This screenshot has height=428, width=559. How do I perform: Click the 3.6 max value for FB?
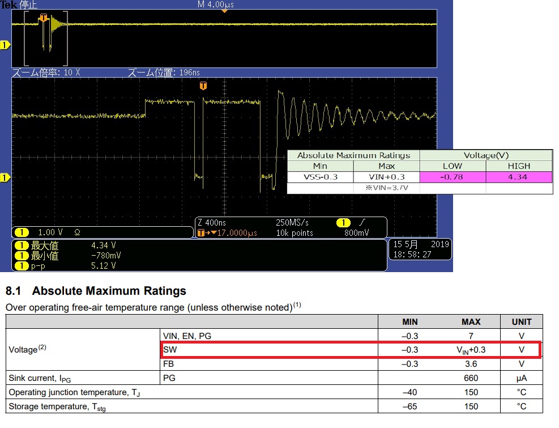(471, 364)
